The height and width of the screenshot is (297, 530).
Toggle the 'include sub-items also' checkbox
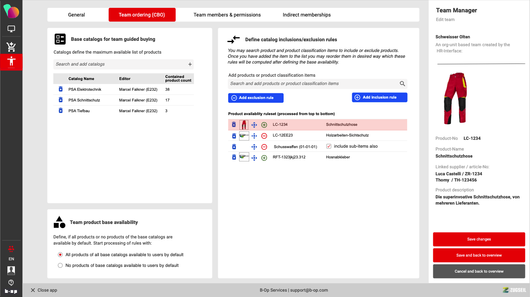[x=329, y=146]
